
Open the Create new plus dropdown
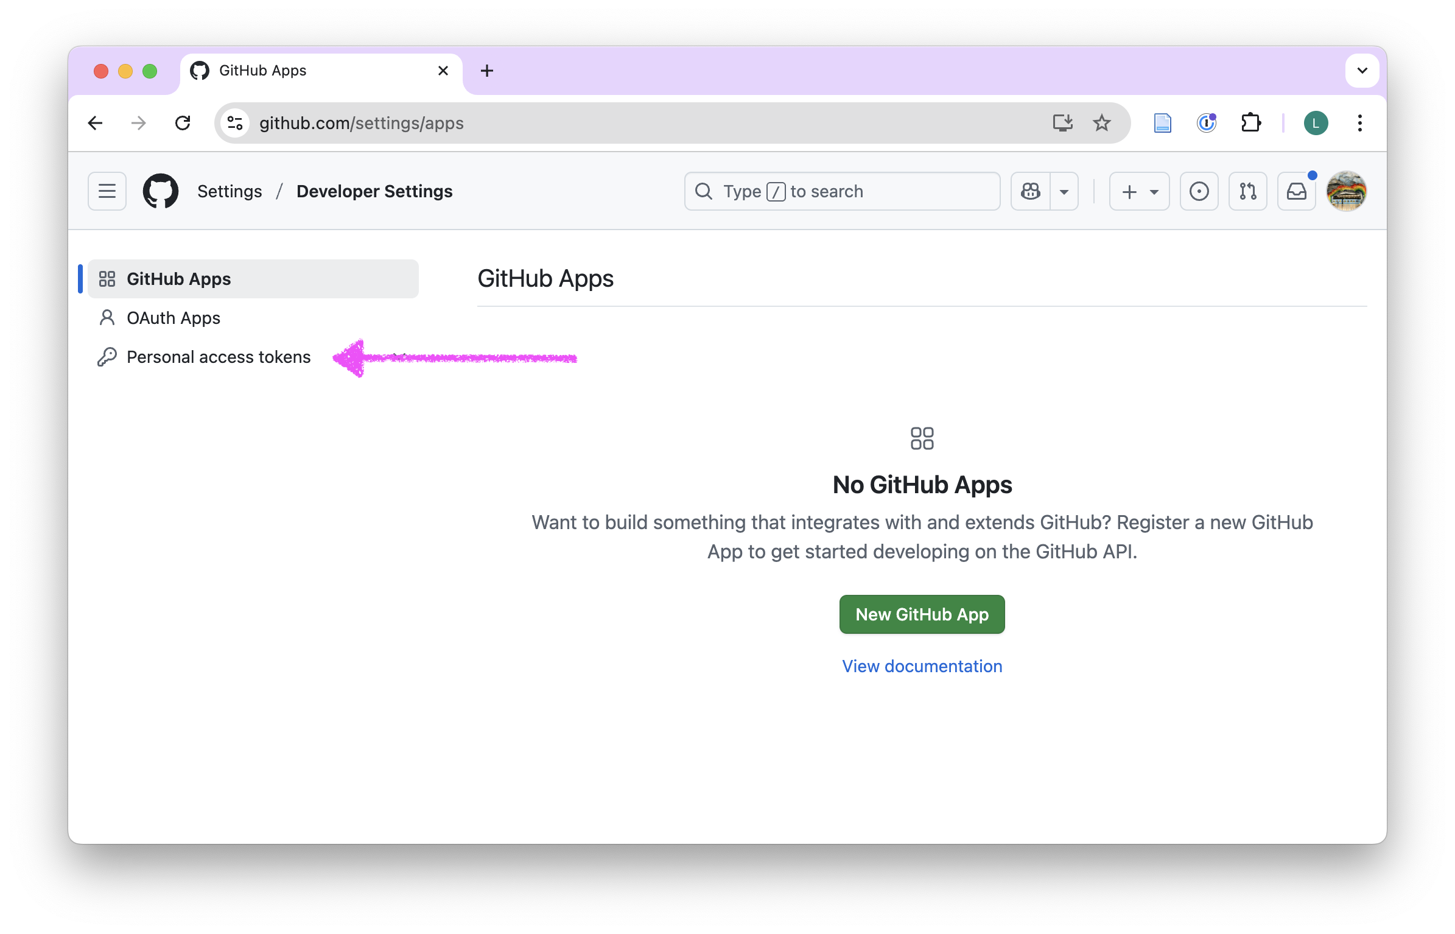click(1139, 191)
